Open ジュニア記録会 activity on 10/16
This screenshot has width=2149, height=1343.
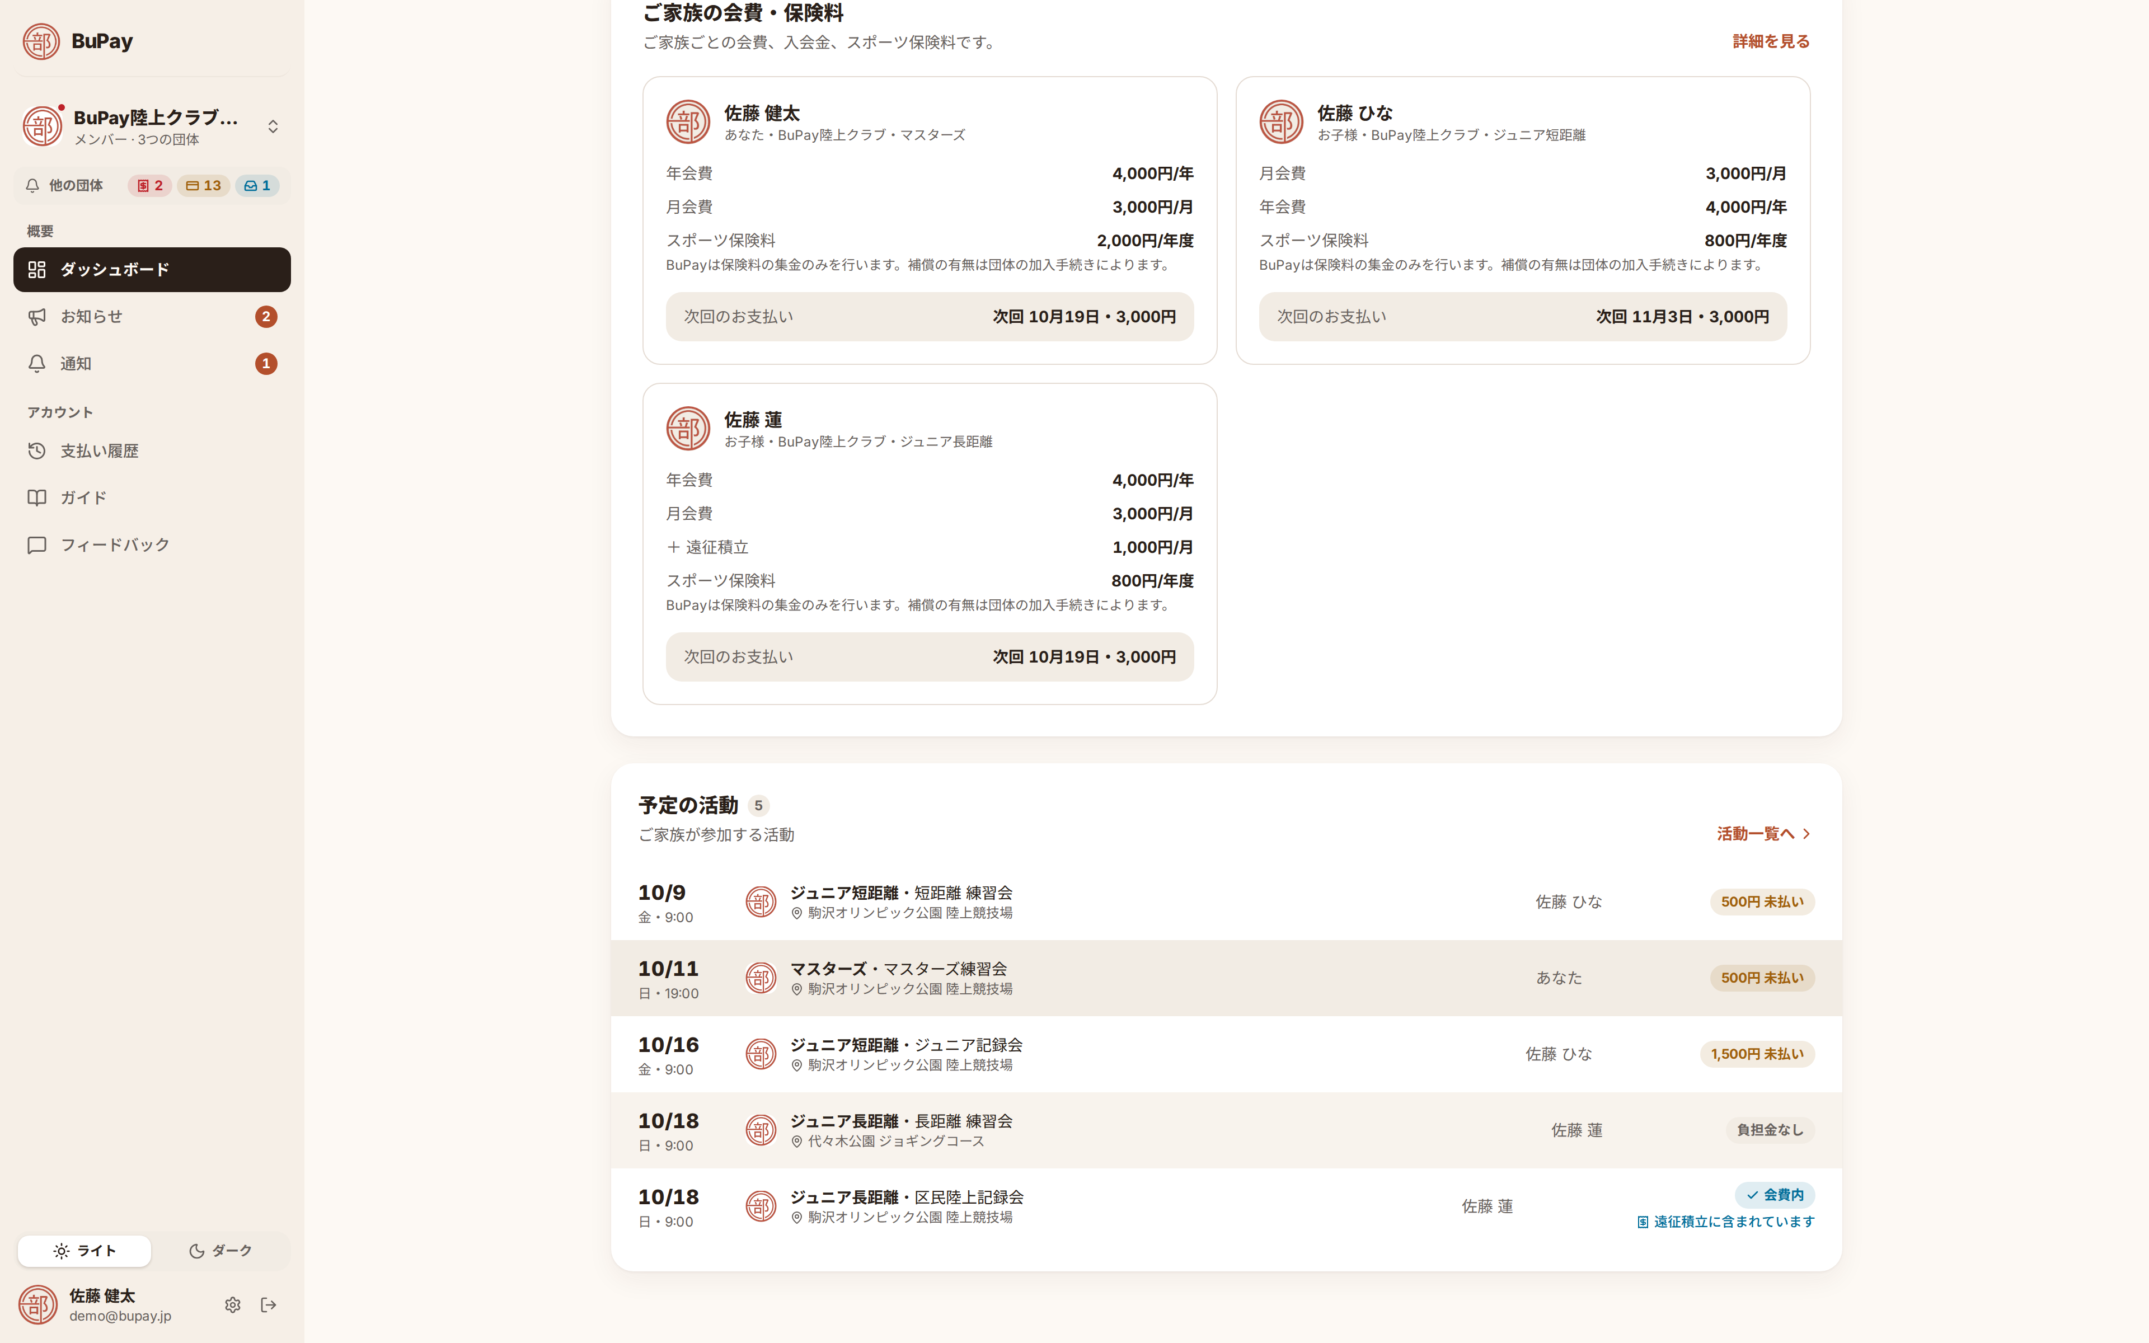[x=1226, y=1054]
